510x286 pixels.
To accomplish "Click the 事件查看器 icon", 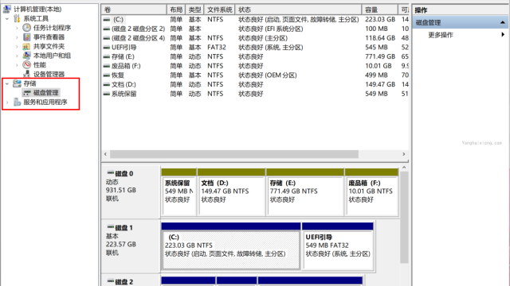I will coord(26,37).
